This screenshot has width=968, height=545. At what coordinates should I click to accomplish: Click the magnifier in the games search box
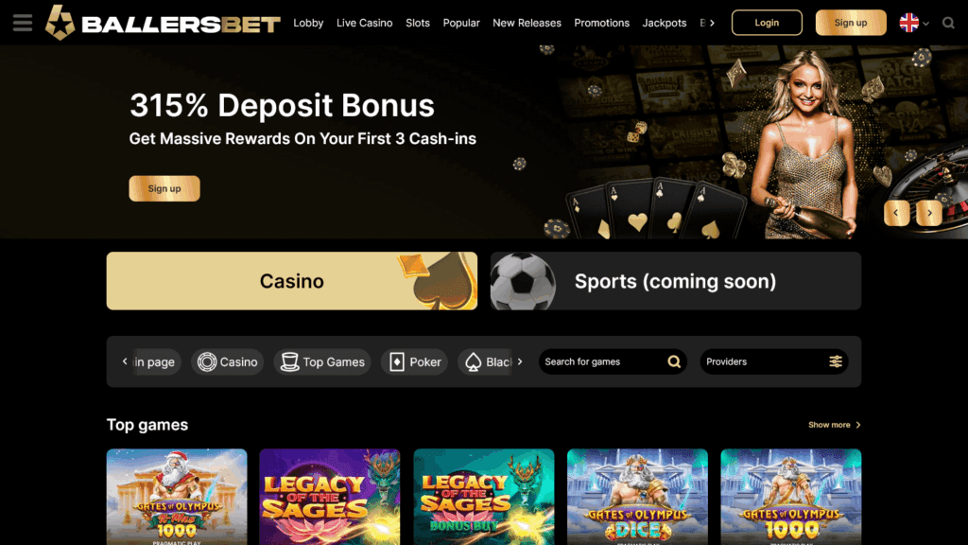(674, 361)
